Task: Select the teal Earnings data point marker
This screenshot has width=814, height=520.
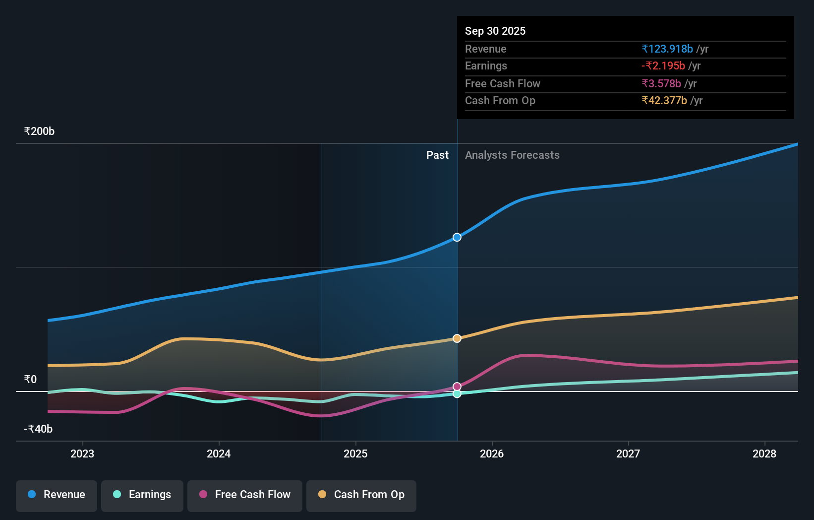Action: pyautogui.click(x=457, y=393)
